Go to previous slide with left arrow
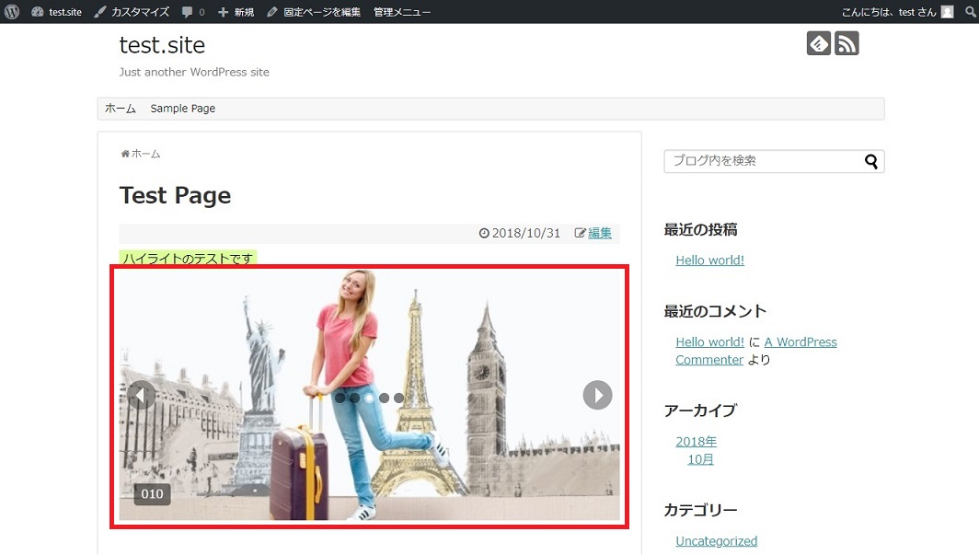Viewport: 979px width, 555px height. pyautogui.click(x=141, y=396)
